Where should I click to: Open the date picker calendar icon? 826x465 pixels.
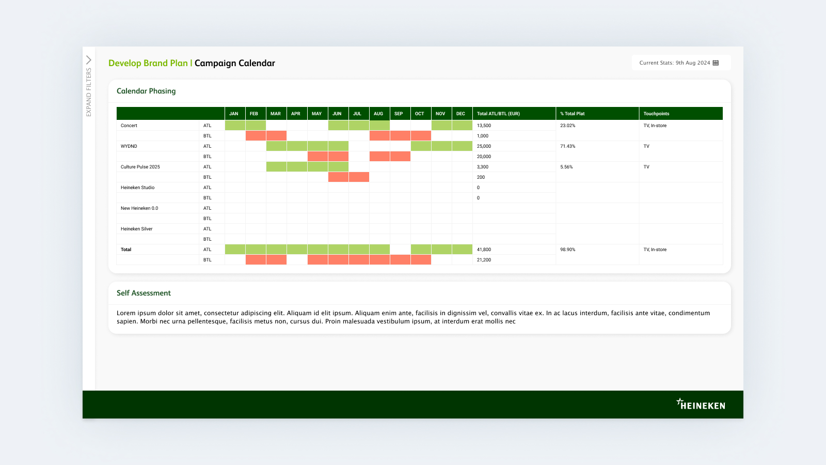[716, 63]
